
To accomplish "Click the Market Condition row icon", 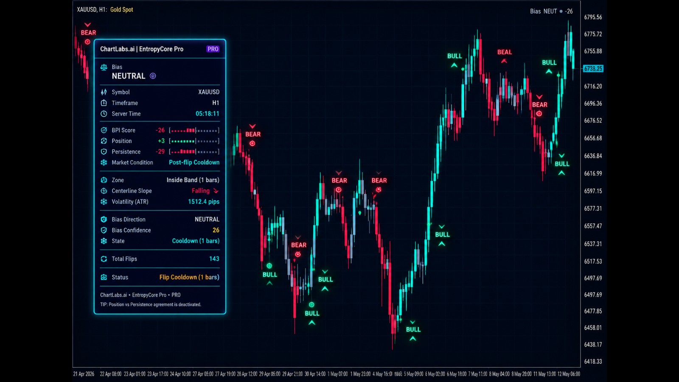I will coord(104,163).
